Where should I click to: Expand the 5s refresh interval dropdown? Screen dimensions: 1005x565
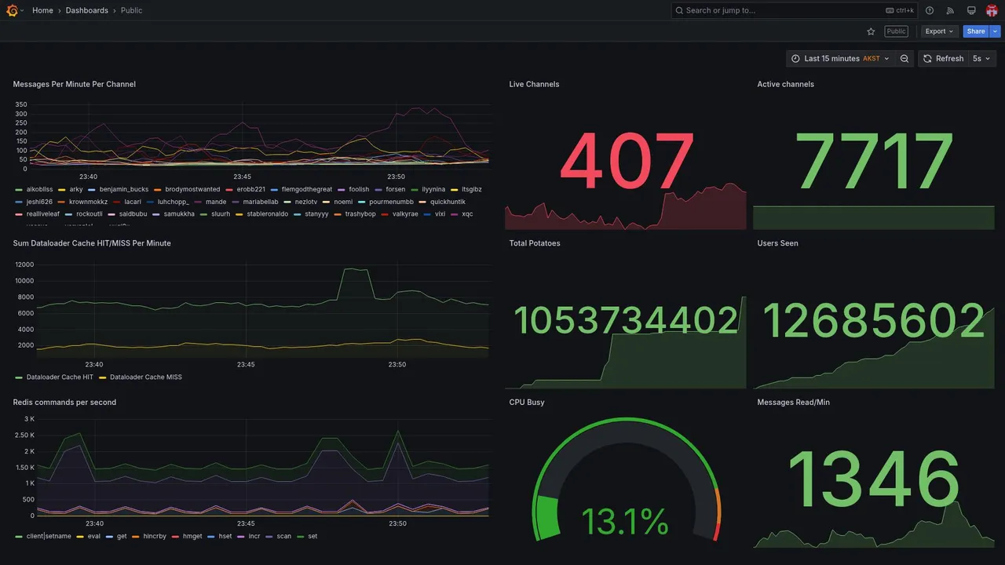[981, 59]
